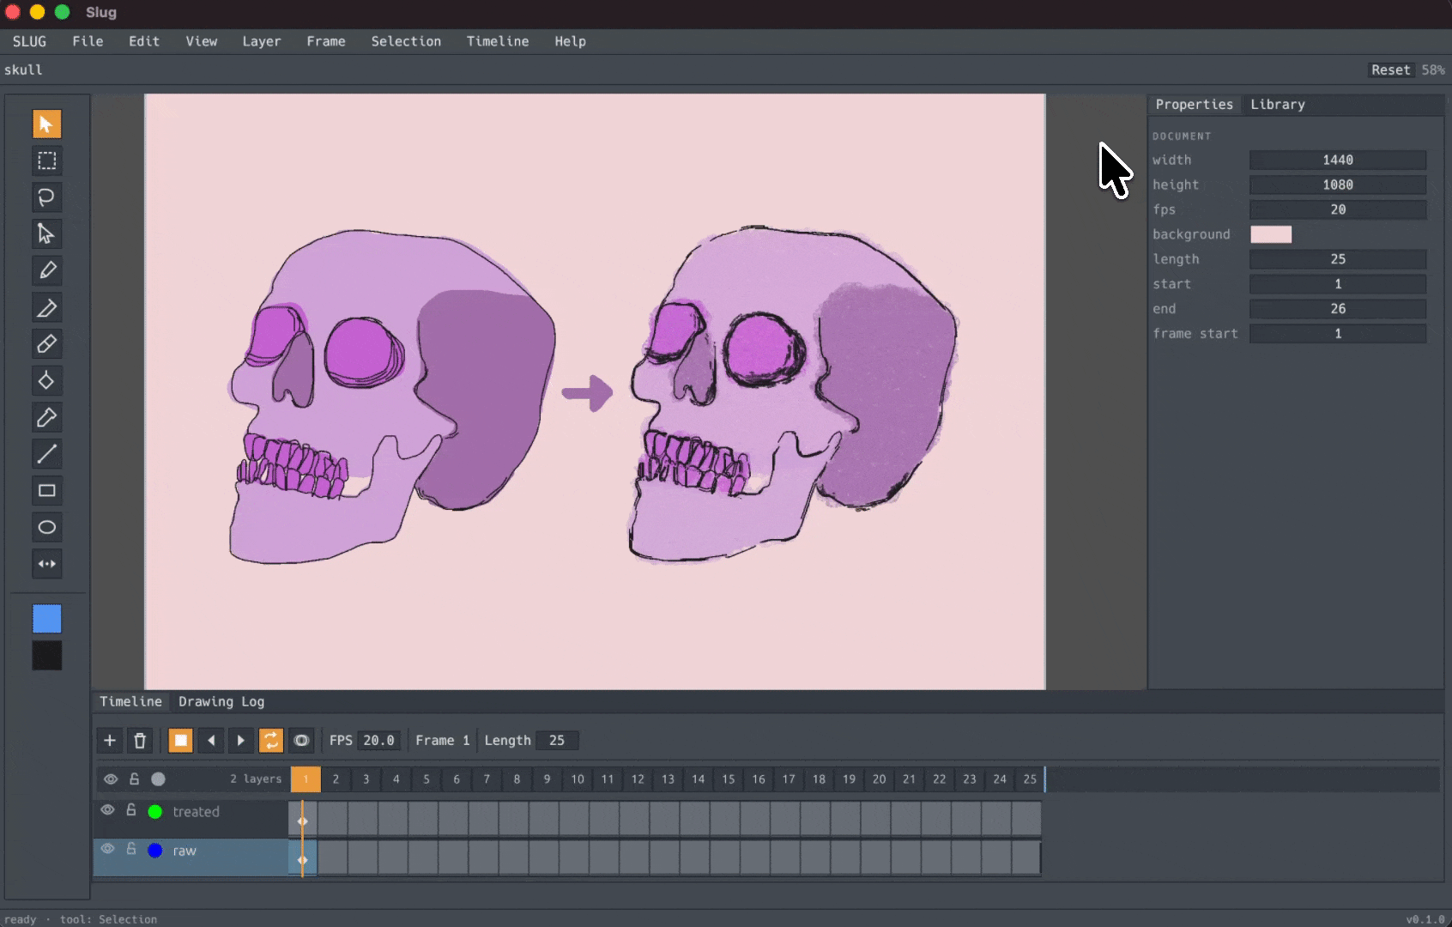Edit the frame start value field
Image resolution: width=1452 pixels, height=927 pixels.
(1338, 333)
